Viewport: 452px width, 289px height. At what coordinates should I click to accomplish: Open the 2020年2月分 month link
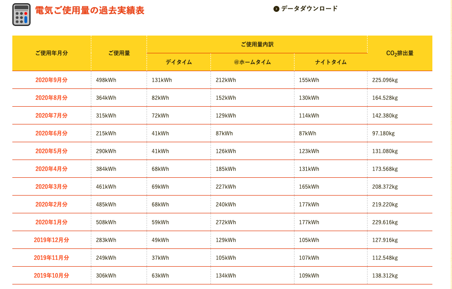(x=51, y=204)
